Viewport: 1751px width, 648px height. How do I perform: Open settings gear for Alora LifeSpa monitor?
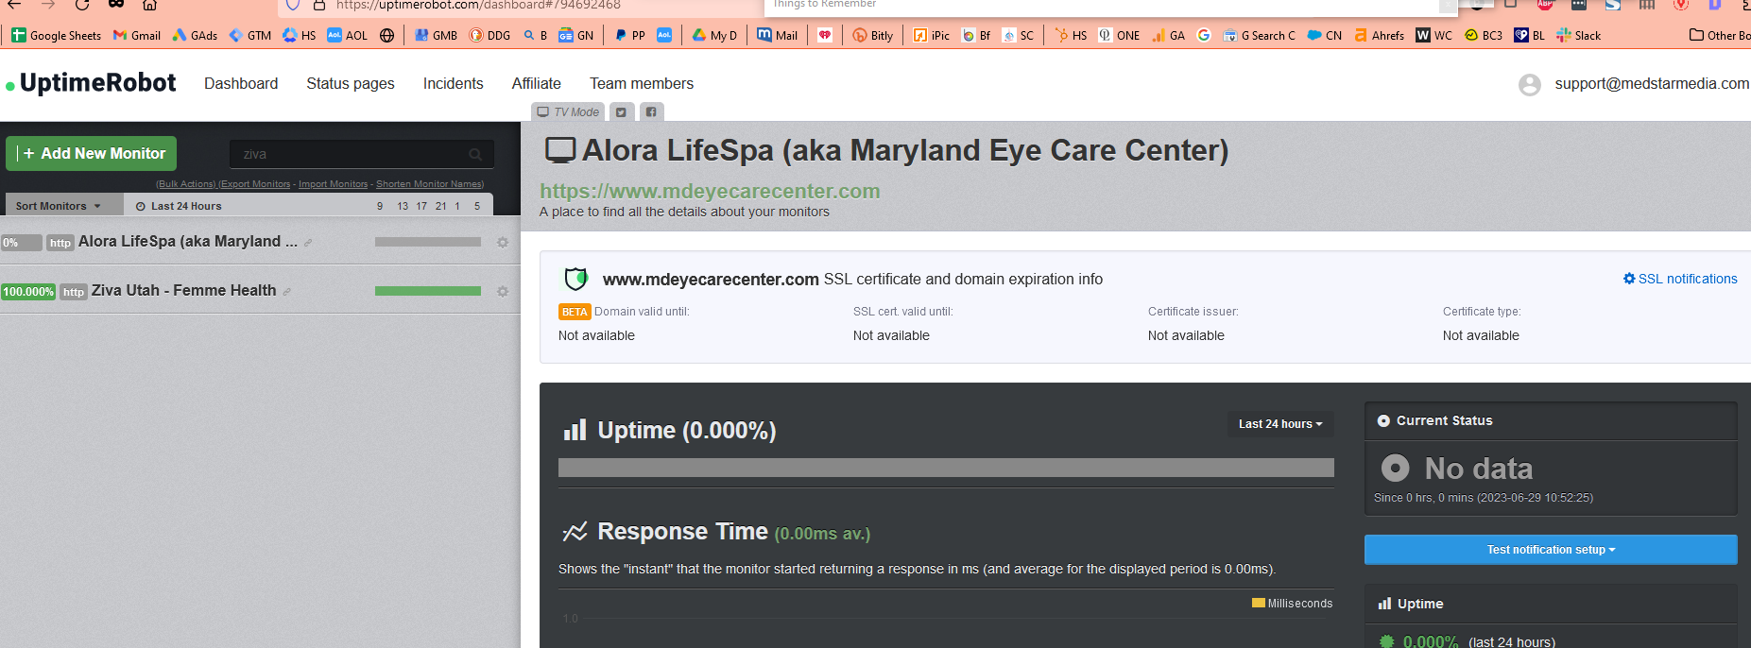point(503,243)
